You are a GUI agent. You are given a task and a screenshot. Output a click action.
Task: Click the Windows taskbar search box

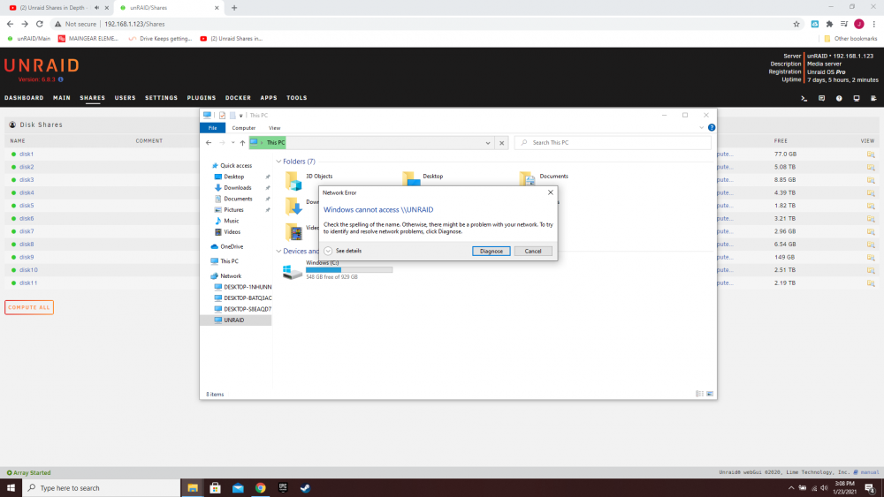point(102,488)
